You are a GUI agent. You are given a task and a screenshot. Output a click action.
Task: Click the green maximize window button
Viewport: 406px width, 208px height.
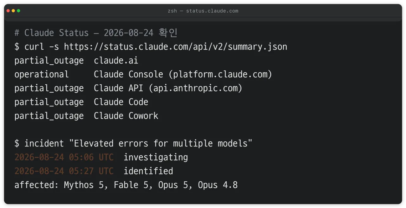point(18,11)
